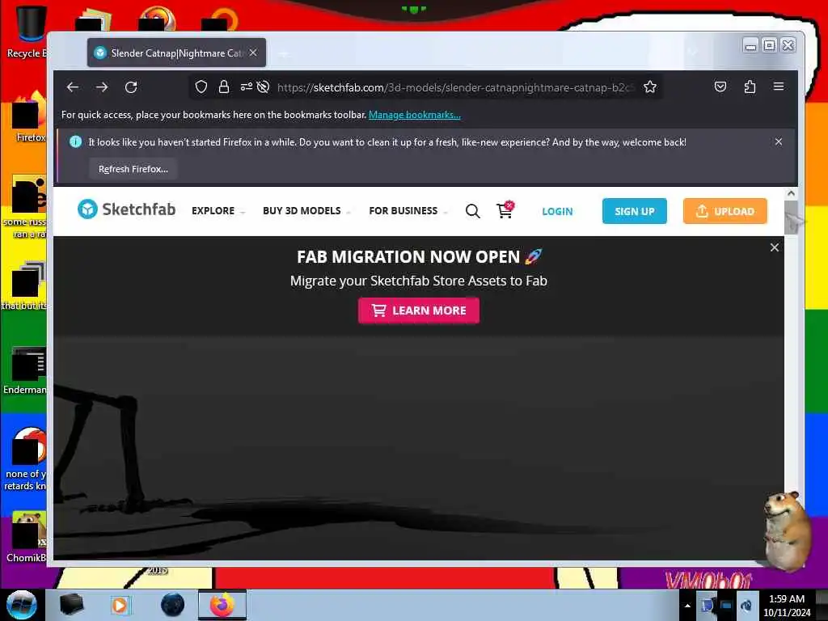The image size is (828, 621).
Task: Select the ChomikB desktop icon
Action: 25,537
